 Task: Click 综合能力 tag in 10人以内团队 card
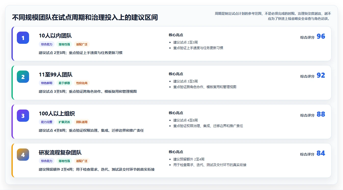[x=47, y=44]
